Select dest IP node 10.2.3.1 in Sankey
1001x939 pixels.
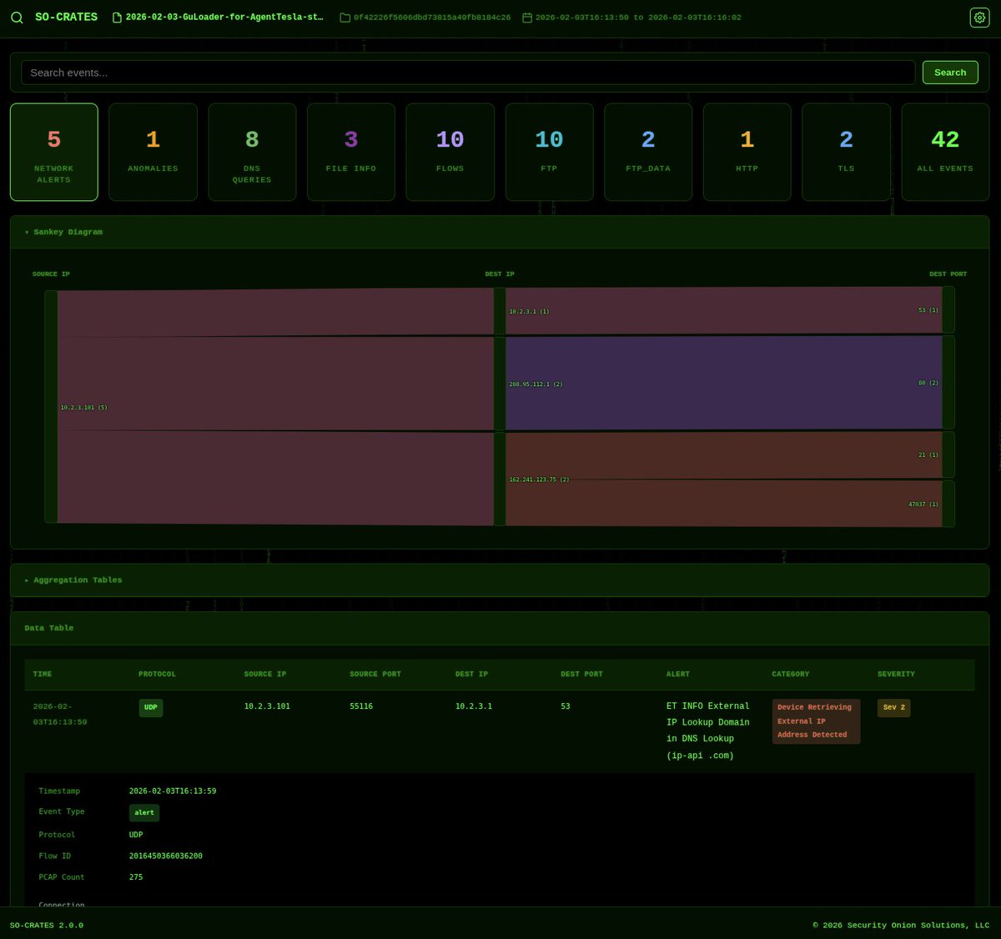click(500, 311)
